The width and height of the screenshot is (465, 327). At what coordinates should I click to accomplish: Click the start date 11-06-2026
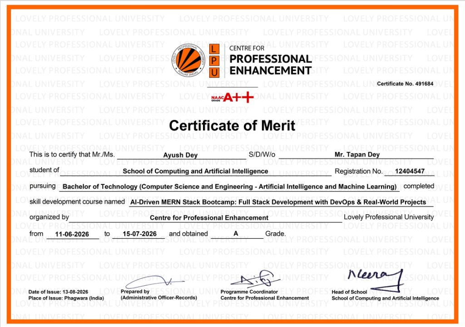click(72, 234)
